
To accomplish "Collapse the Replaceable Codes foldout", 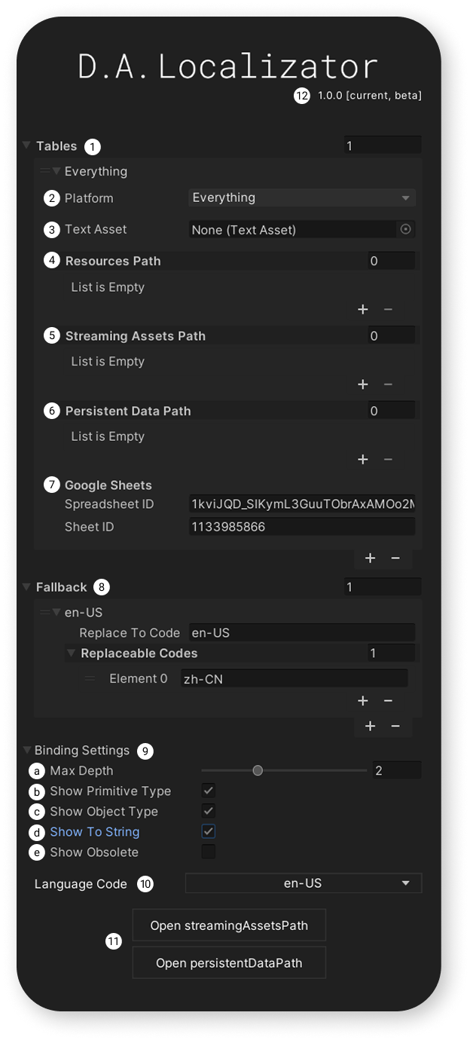I will coord(71,653).
